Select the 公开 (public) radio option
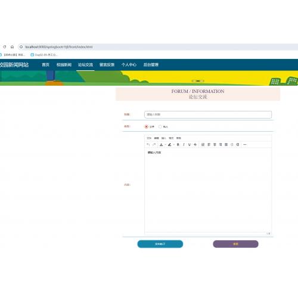Viewport: 298px width, 298px height. click(x=147, y=127)
